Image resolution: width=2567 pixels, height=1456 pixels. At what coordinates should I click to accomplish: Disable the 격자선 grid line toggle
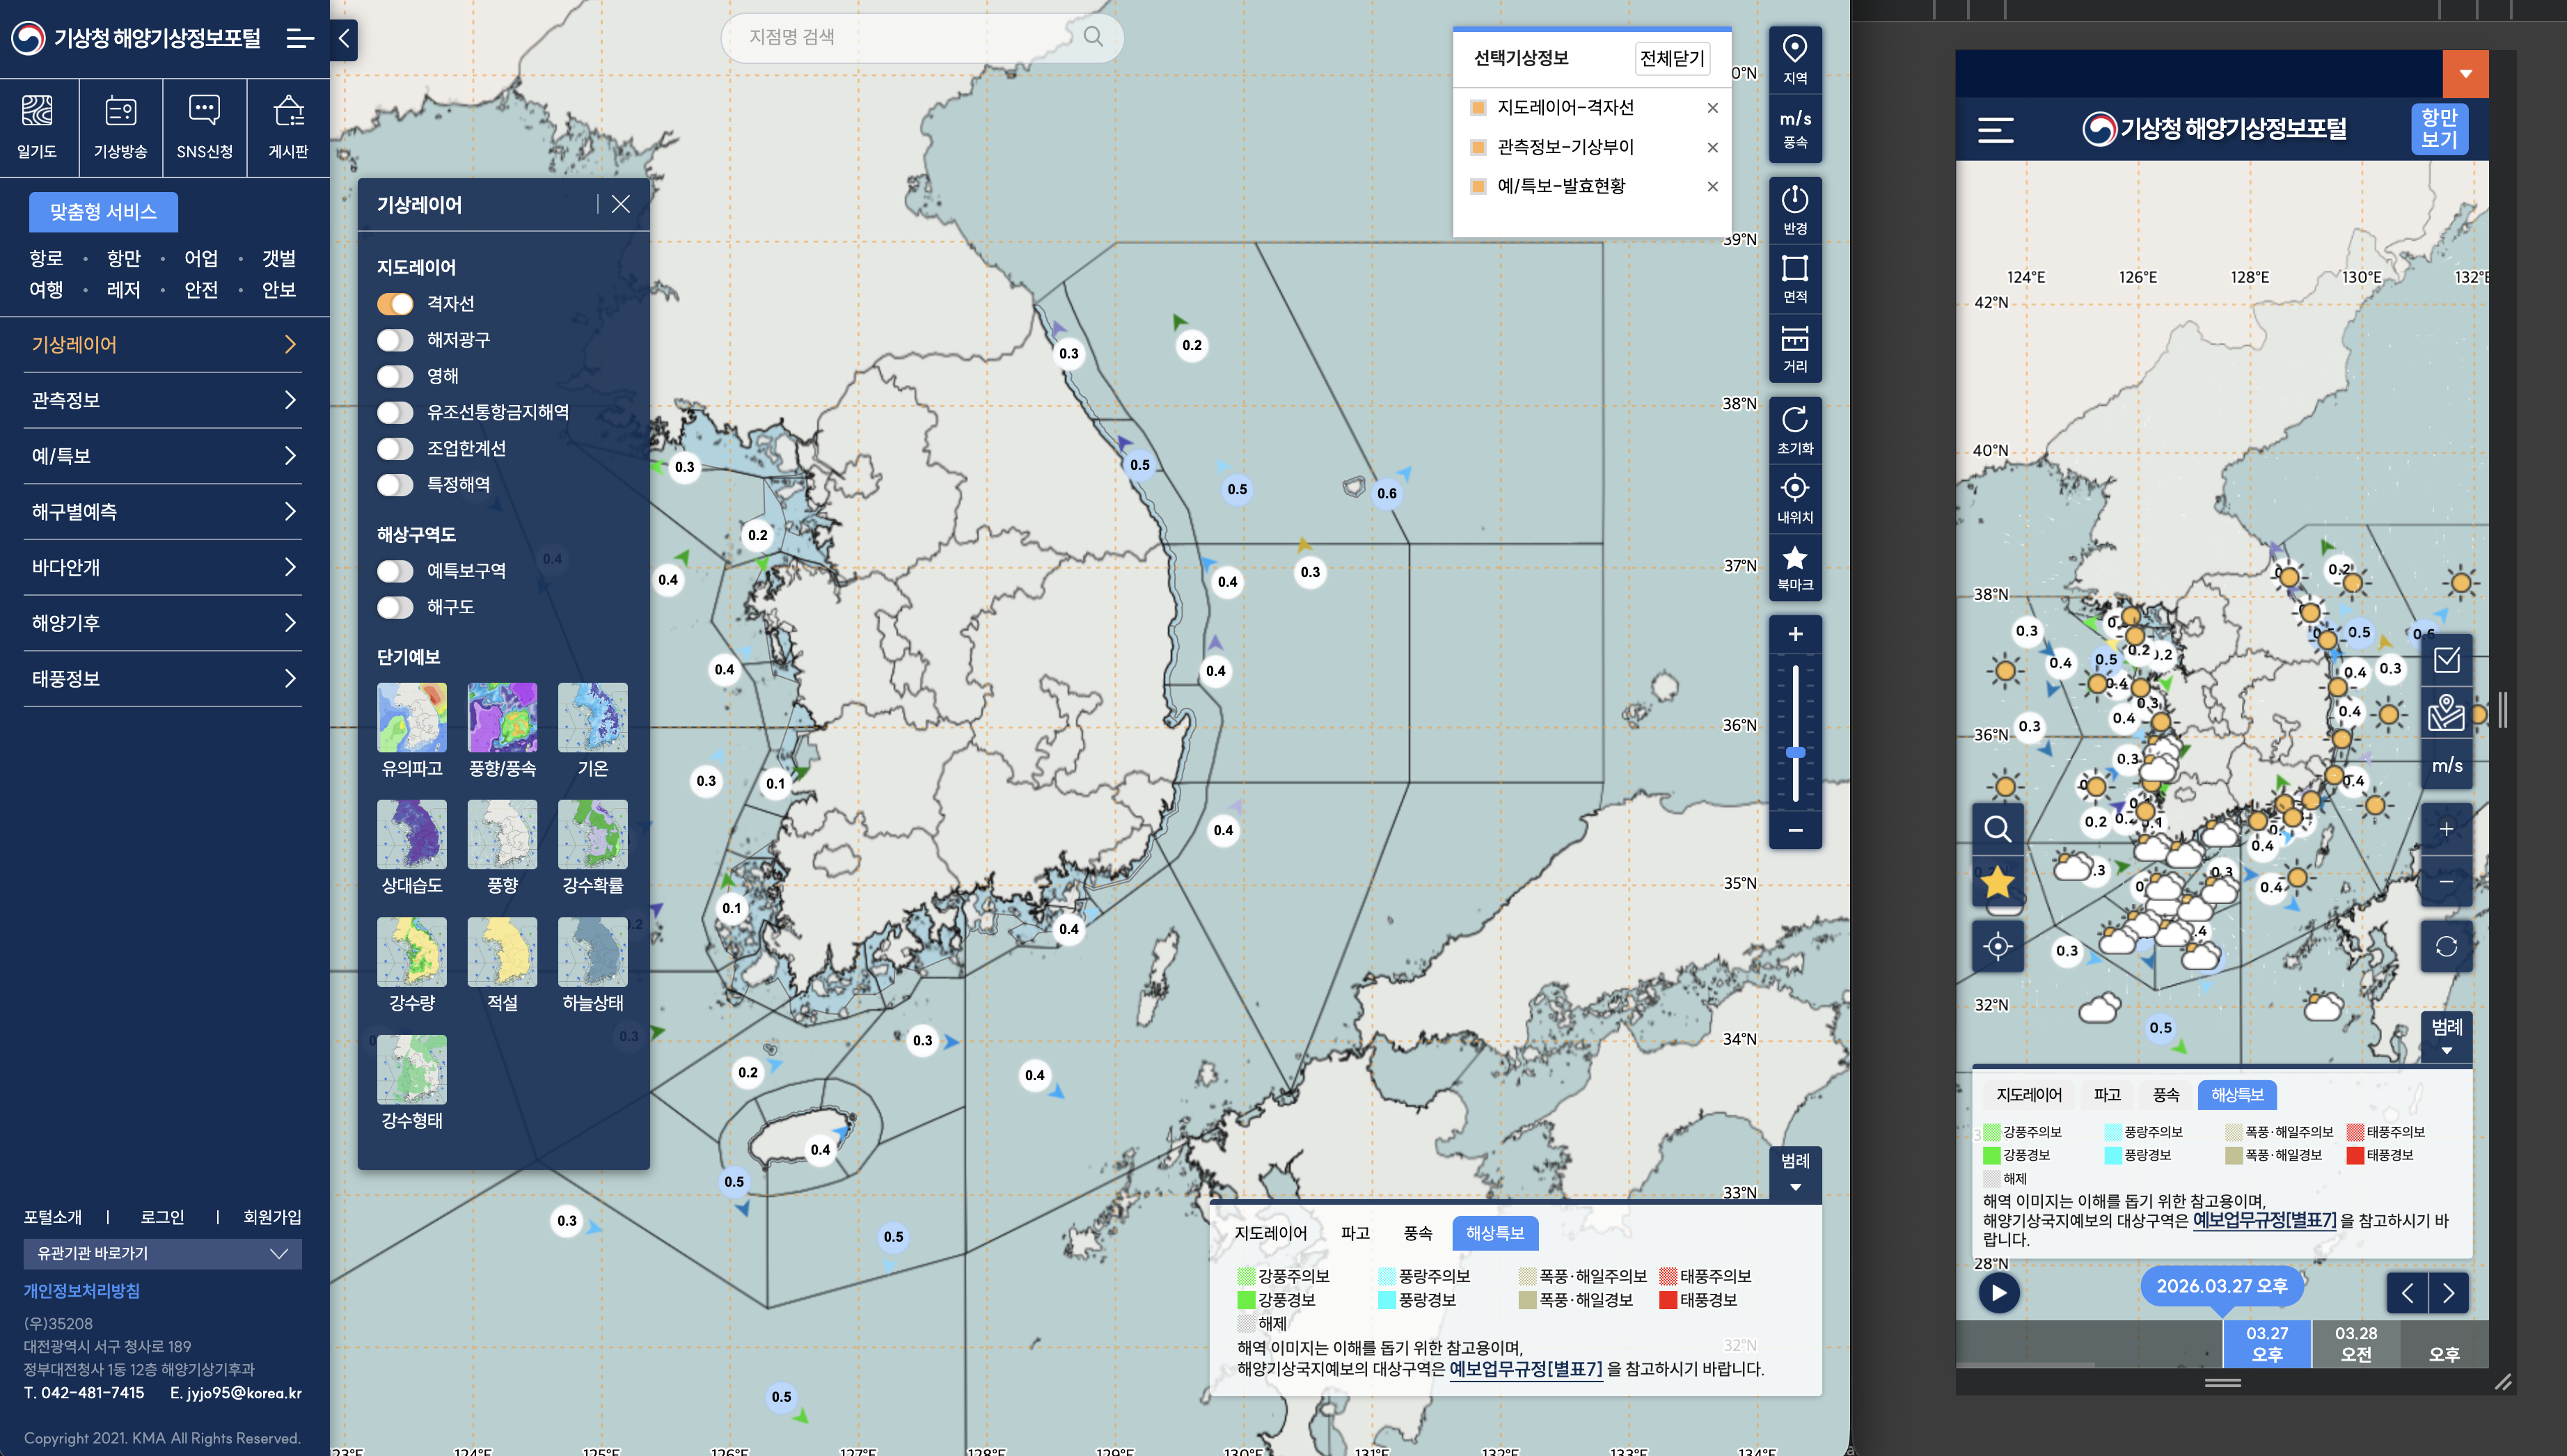[x=395, y=304]
